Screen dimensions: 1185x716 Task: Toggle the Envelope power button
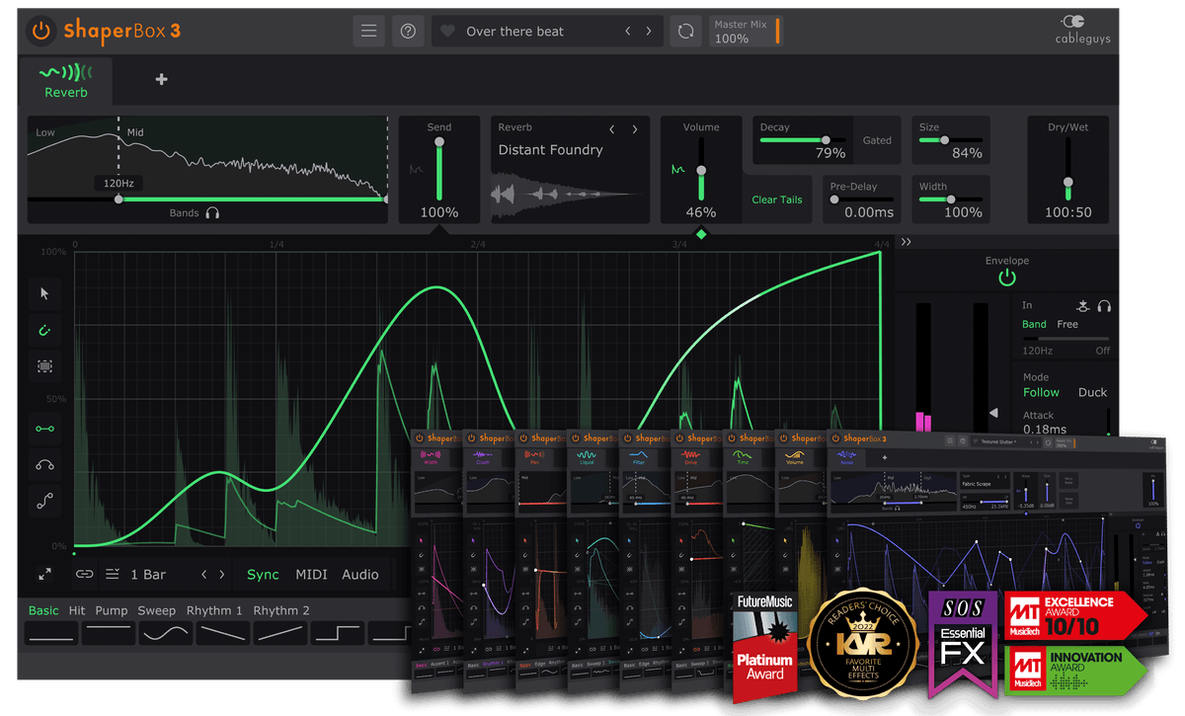click(1006, 278)
